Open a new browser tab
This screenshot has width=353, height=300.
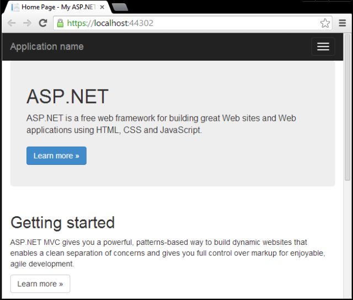(120, 7)
